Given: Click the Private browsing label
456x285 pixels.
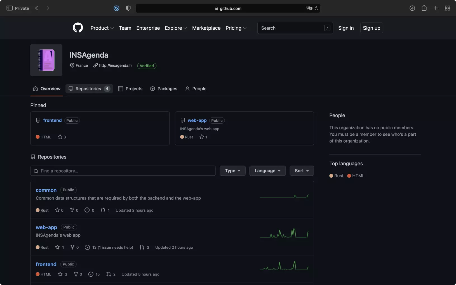Looking at the screenshot, I should coord(22,8).
